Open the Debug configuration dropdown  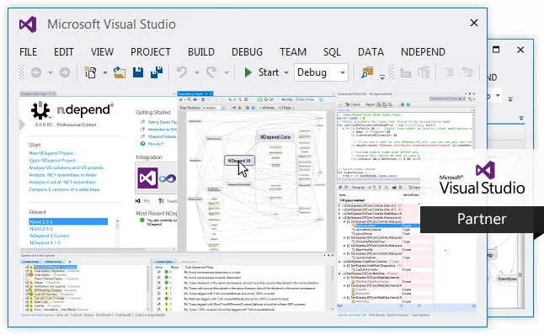click(x=321, y=72)
